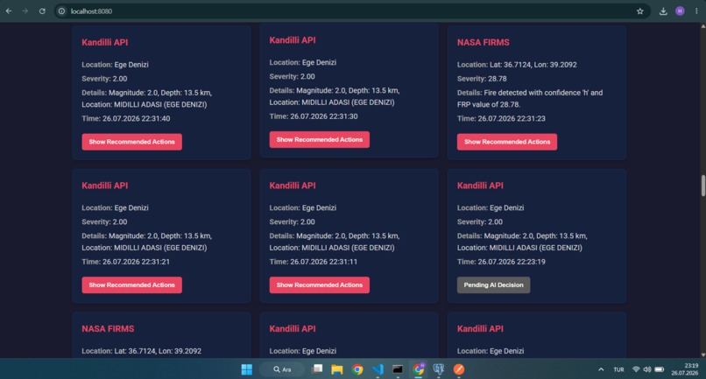The height and width of the screenshot is (379, 706).
Task: Bookmark this page with the star icon
Action: coord(639,11)
